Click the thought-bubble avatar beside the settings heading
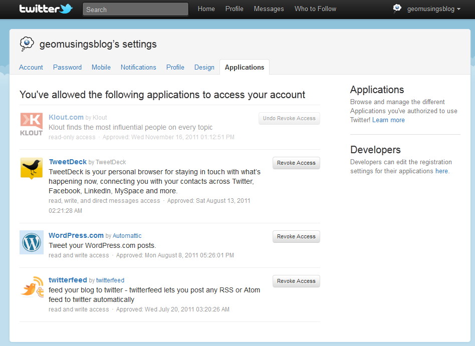The width and height of the screenshot is (475, 346). pyautogui.click(x=27, y=44)
